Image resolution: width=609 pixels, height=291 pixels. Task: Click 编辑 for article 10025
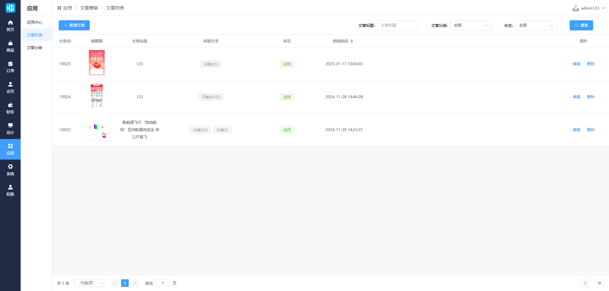(x=576, y=64)
